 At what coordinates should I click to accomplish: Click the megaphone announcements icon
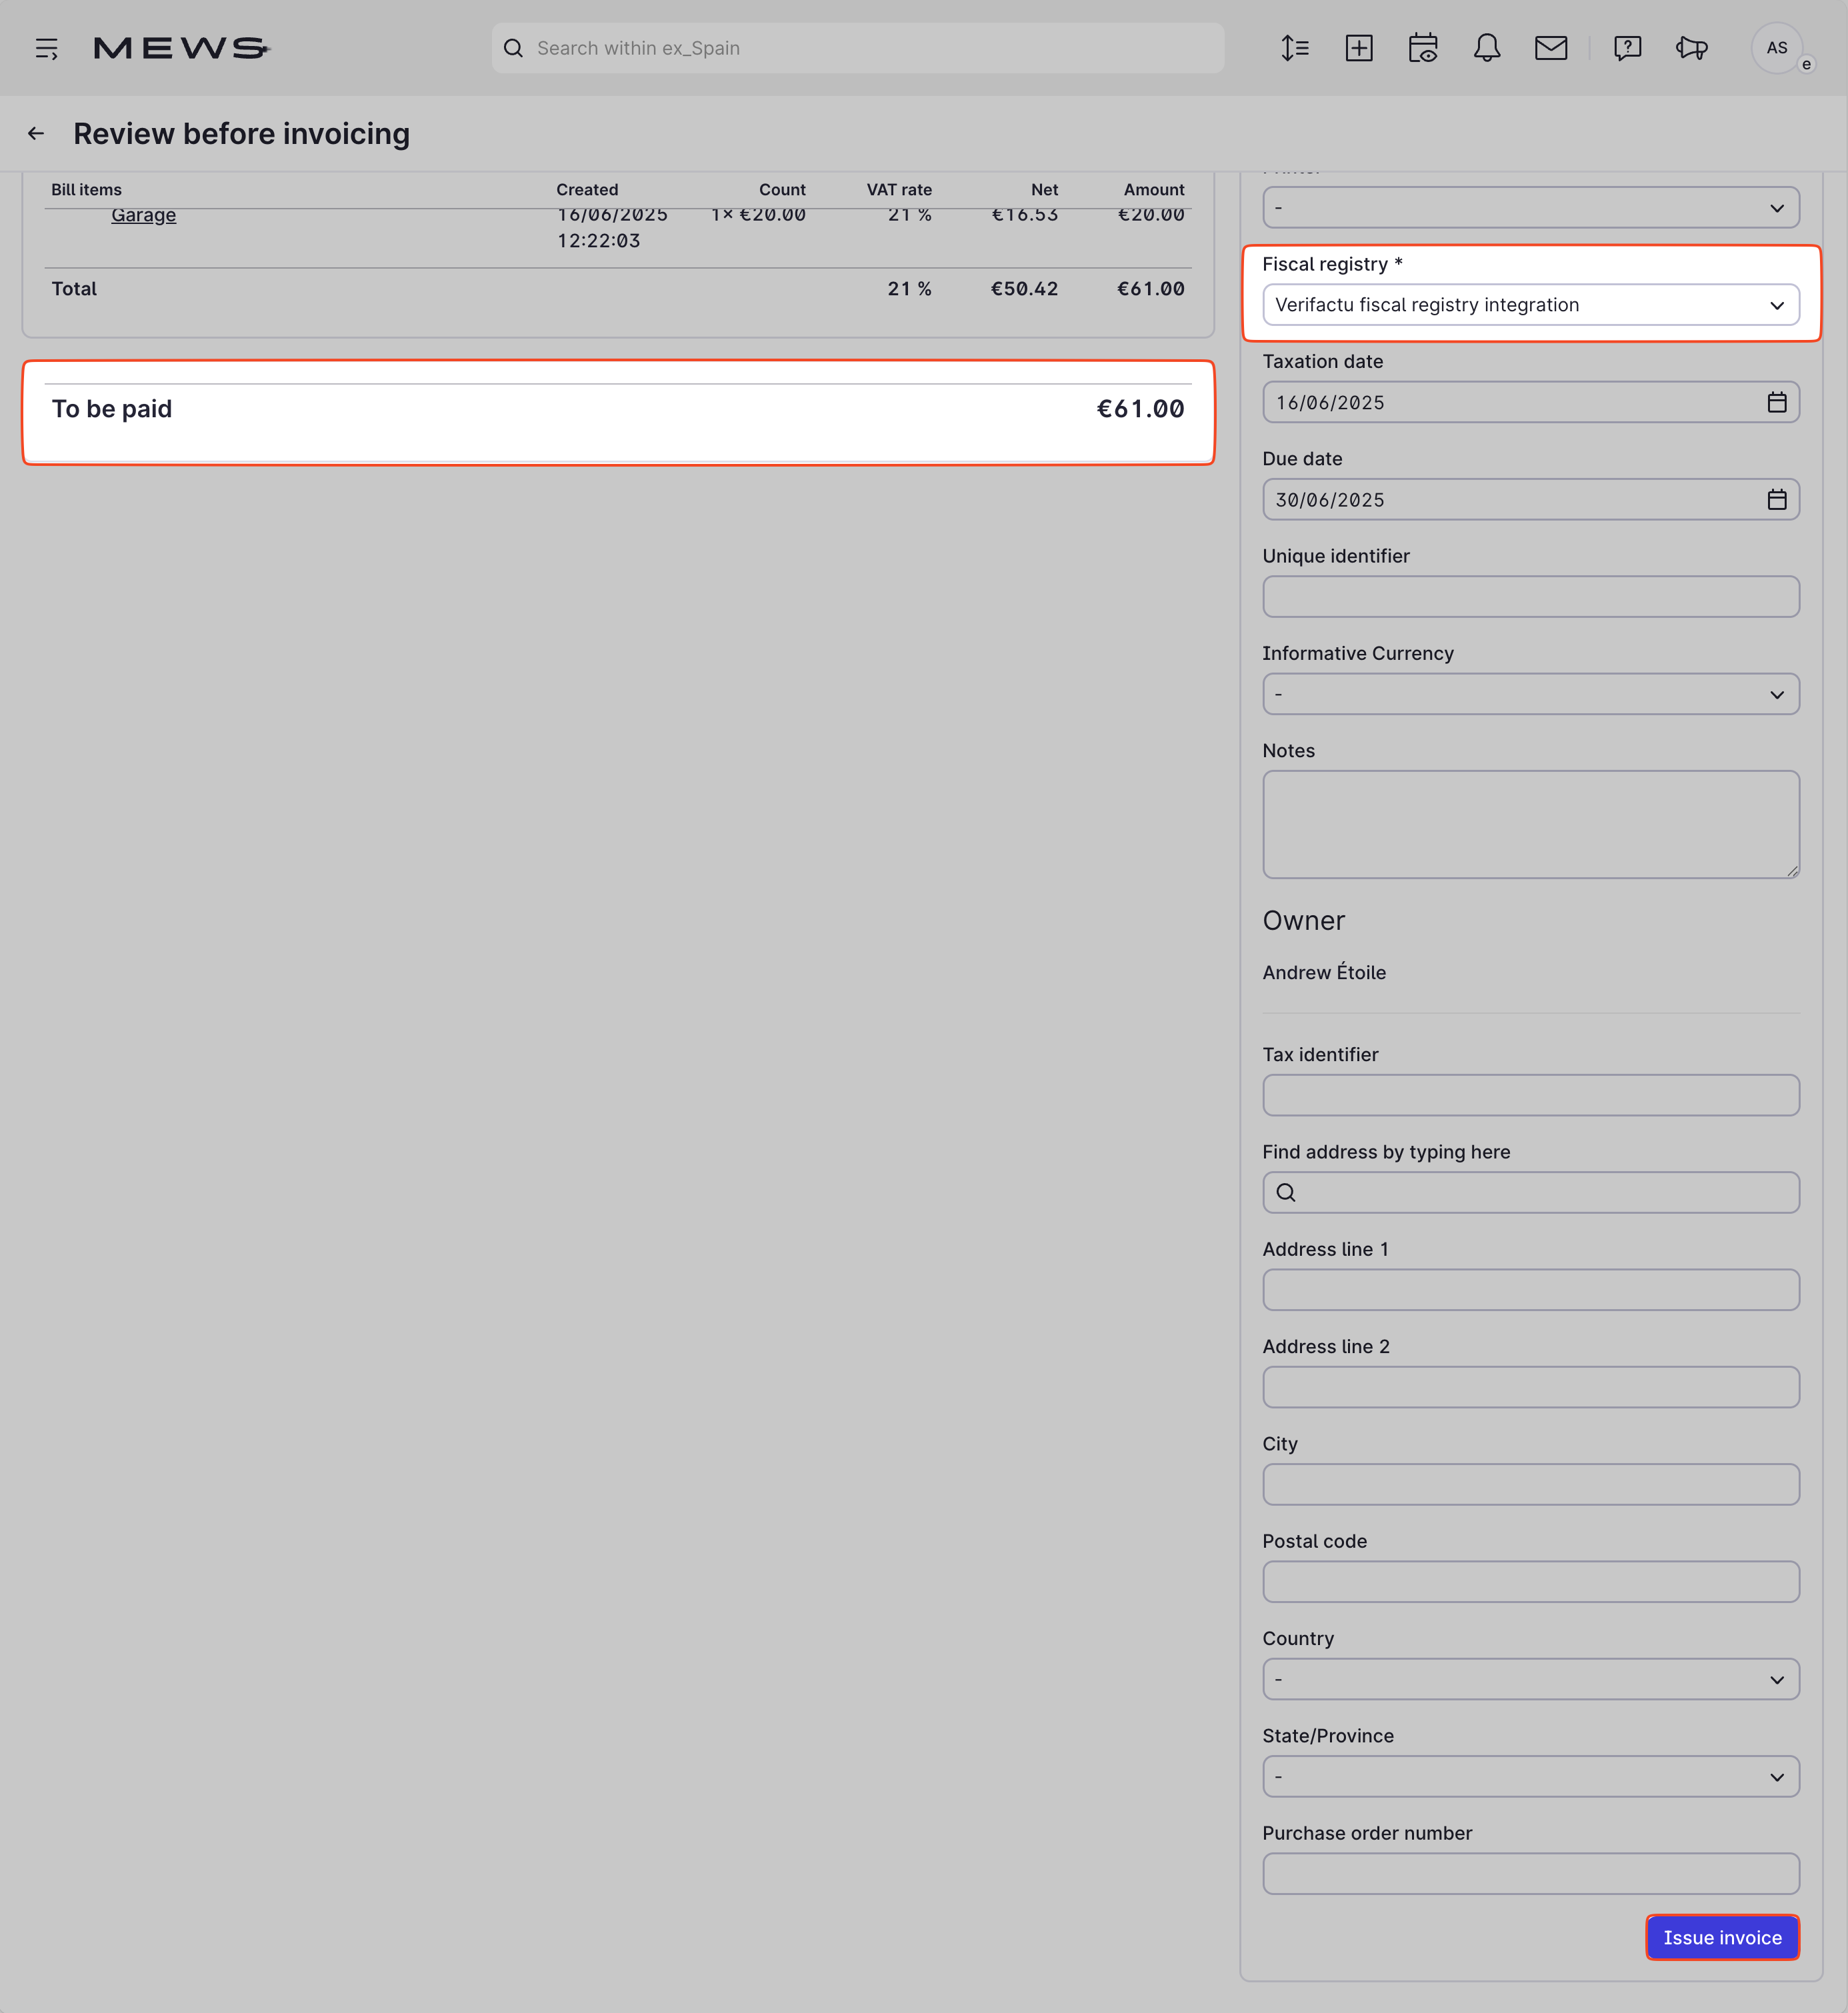tap(1691, 48)
